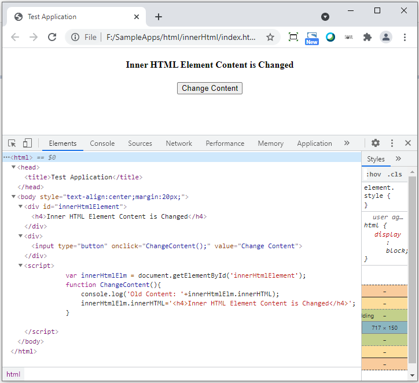This screenshot has width=419, height=383.
Task: Click the browser back arrow
Action: [x=15, y=37]
